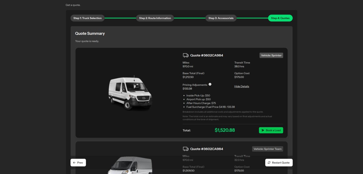363x174 pixels.
Task: Click the Airport Pick up: $50 line
Action: (198, 99)
